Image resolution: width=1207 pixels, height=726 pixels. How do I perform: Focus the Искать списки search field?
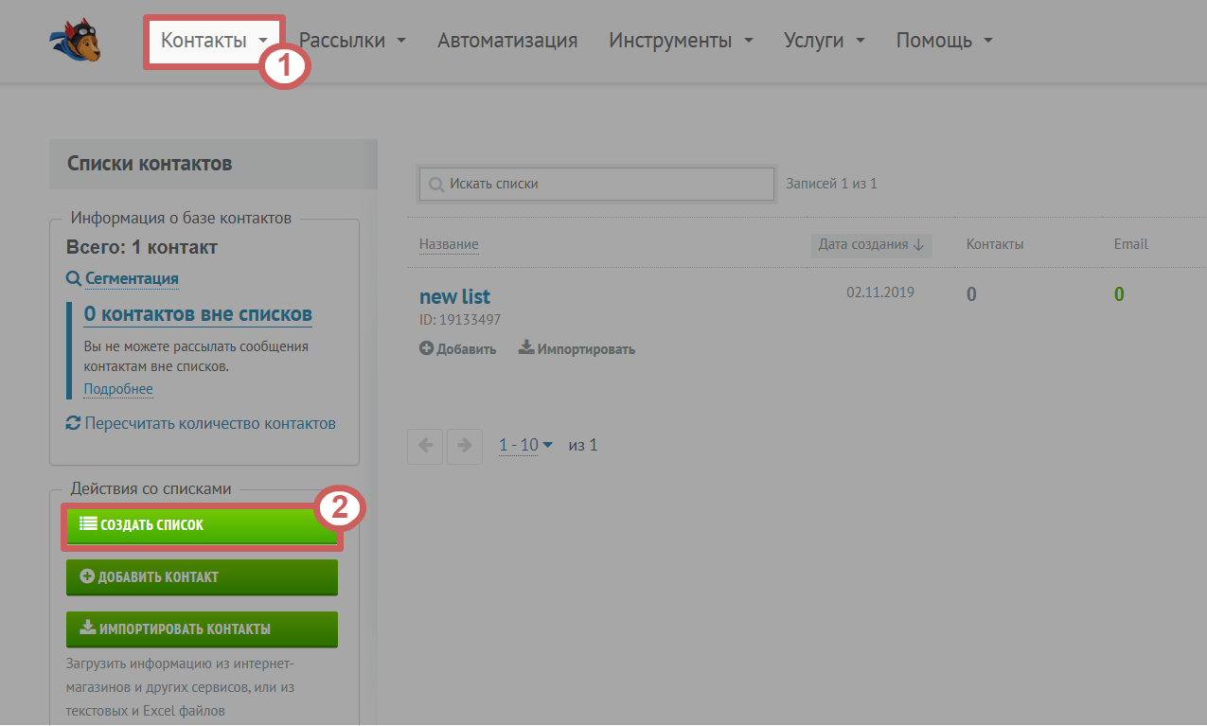point(606,185)
